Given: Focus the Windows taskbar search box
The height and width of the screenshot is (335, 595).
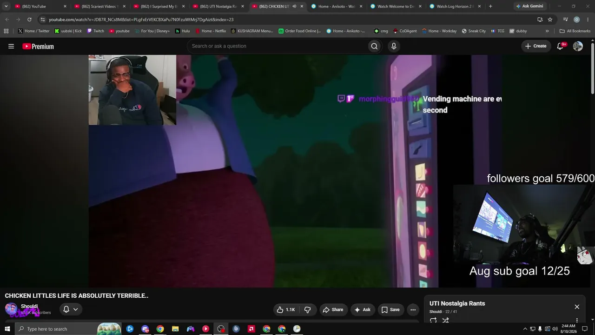Looking at the screenshot, I should 68,329.
